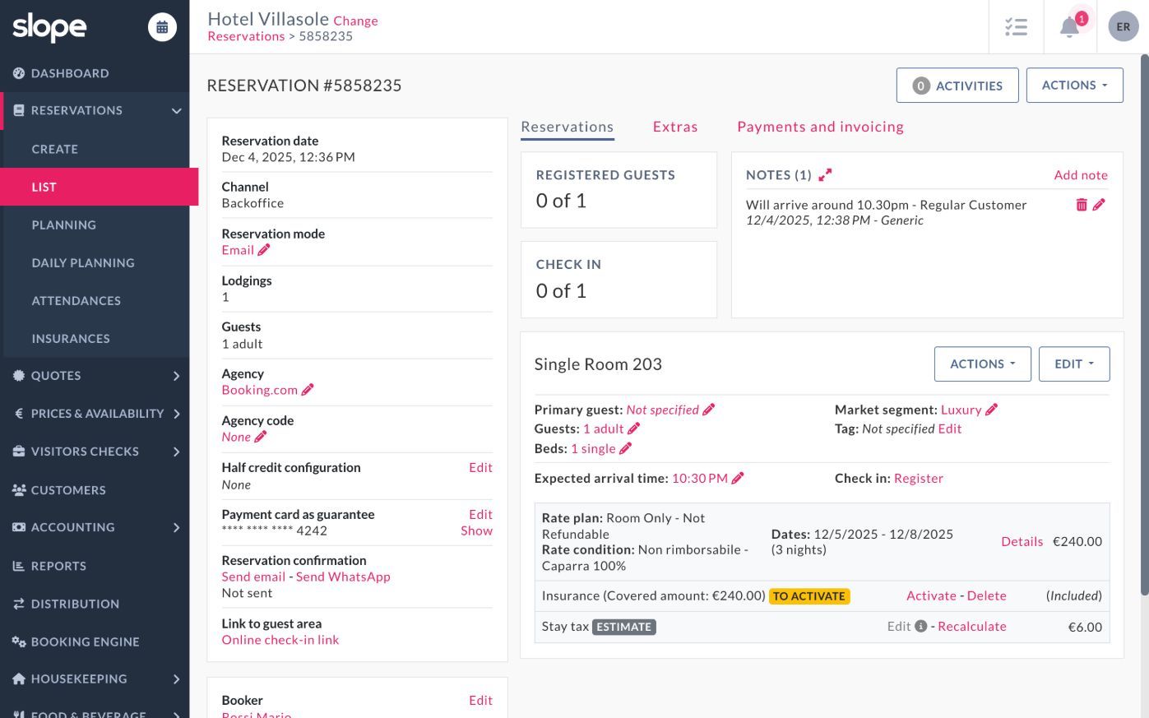Click Stay tax info icon
The width and height of the screenshot is (1149, 718).
(921, 626)
